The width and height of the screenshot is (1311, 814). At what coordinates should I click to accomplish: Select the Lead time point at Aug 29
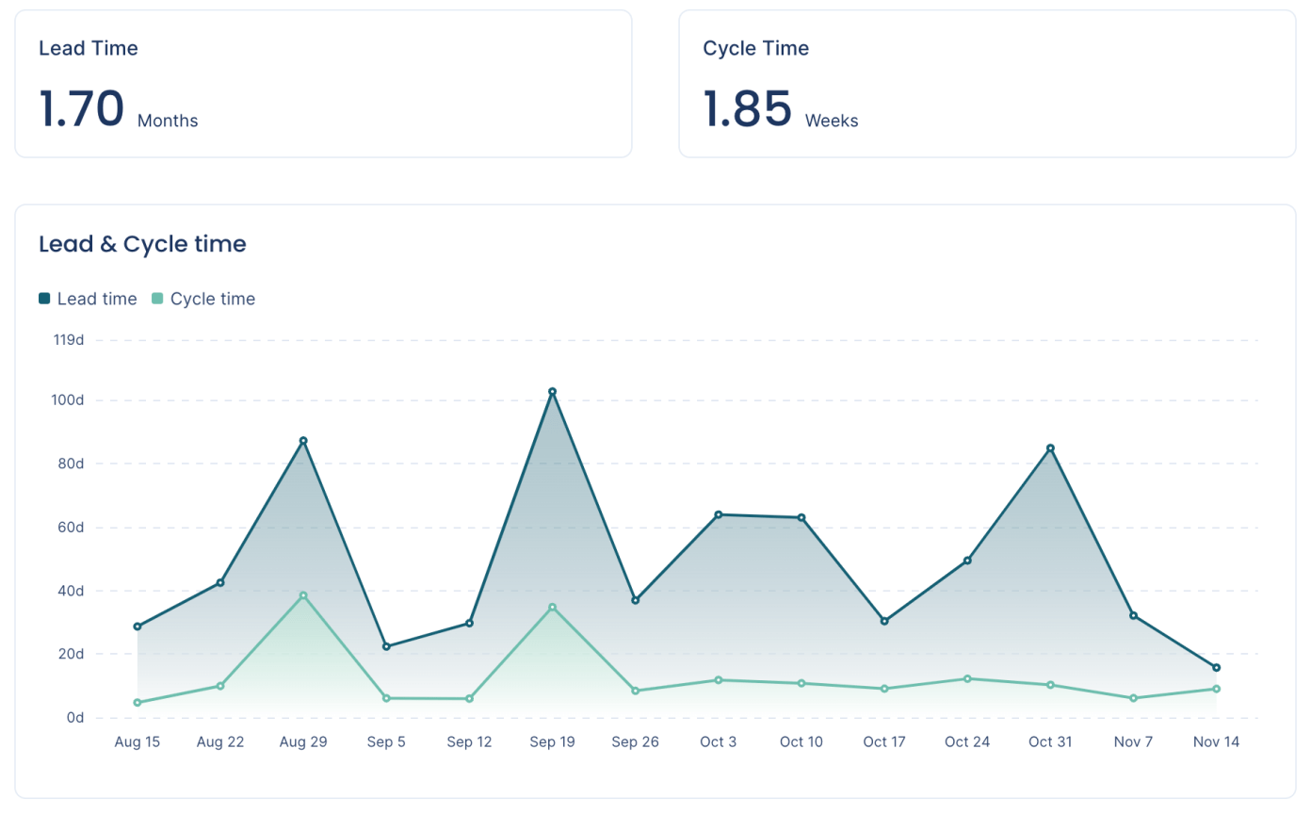tap(303, 441)
